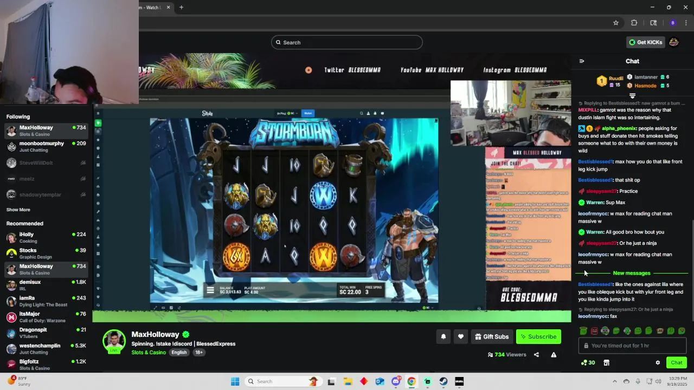
Task: Open shadowytemplar channel in sidebar
Action: pyautogui.click(x=46, y=194)
